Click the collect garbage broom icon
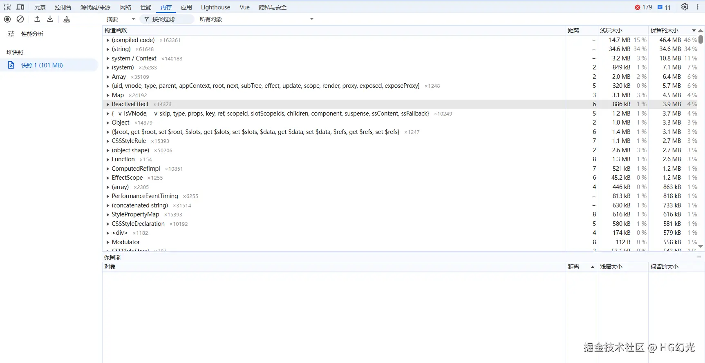This screenshot has height=363, width=705. 67,19
